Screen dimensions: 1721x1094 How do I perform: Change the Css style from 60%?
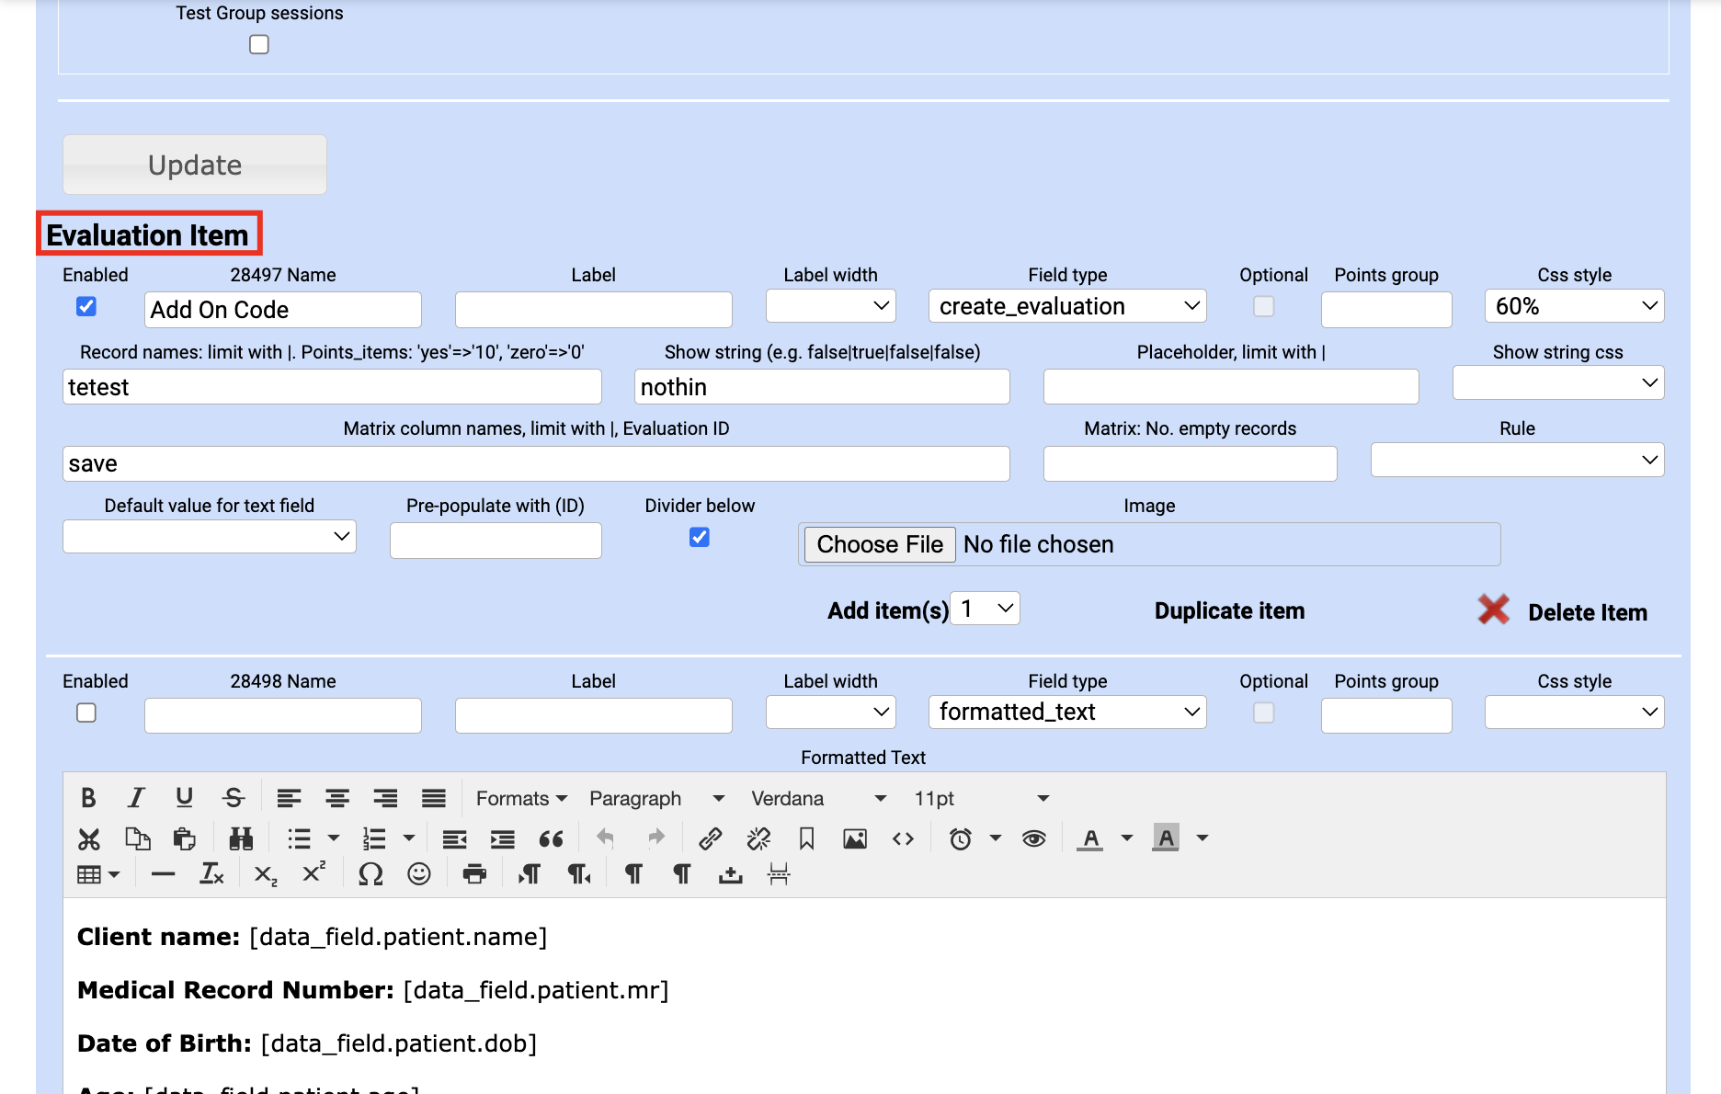[x=1573, y=306]
